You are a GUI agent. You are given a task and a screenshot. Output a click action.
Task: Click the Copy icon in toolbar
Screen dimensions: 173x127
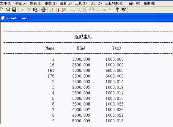coord(29,10)
